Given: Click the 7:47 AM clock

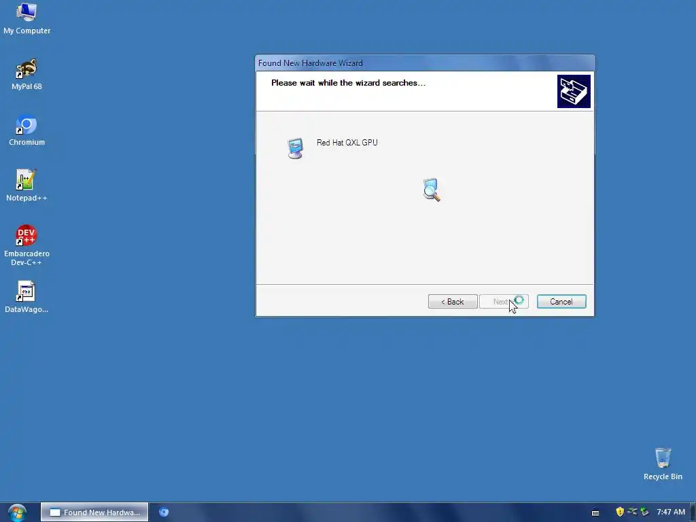Looking at the screenshot, I should (x=671, y=512).
